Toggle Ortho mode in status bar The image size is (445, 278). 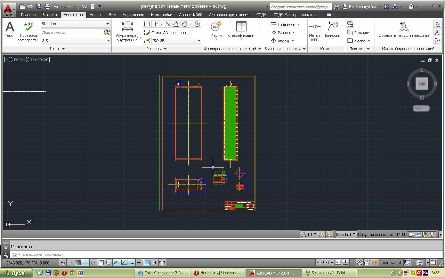[x=86, y=262]
